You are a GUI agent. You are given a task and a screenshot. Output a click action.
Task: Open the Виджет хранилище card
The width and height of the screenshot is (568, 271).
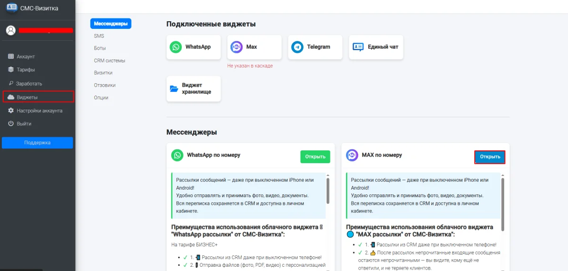tap(194, 88)
